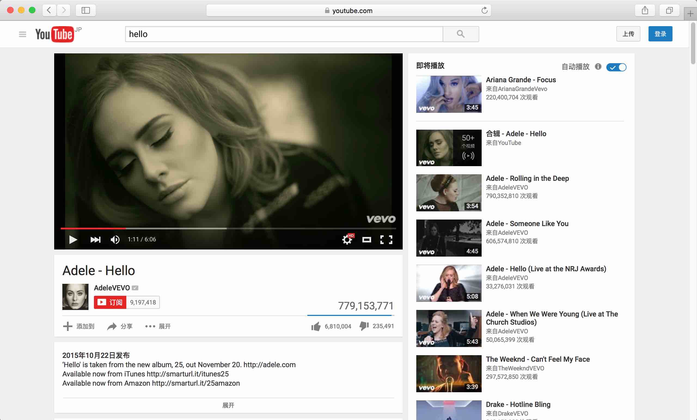This screenshot has height=420, width=697.
Task: Like the video with thumbs up
Action: 316,326
